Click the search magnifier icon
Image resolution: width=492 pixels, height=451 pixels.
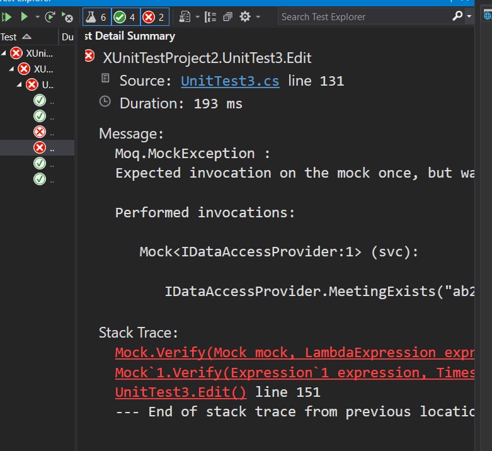[457, 16]
